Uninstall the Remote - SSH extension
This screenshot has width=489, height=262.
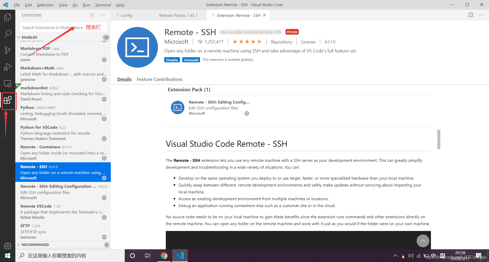191,60
